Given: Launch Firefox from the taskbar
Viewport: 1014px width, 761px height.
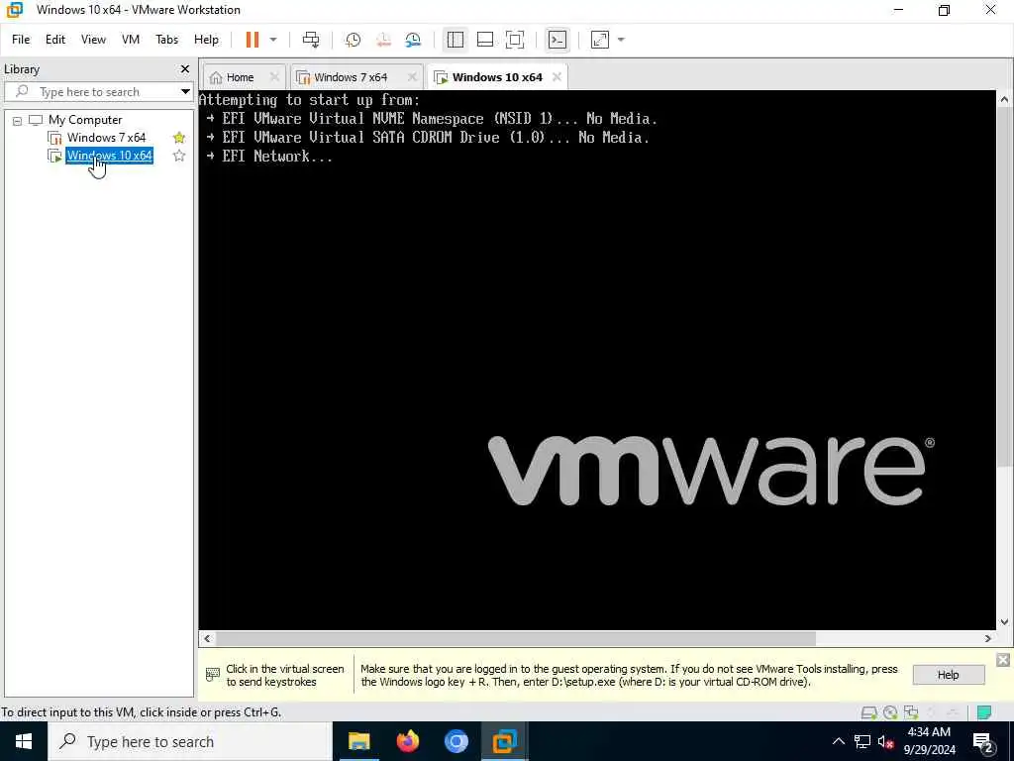Looking at the screenshot, I should 407,741.
